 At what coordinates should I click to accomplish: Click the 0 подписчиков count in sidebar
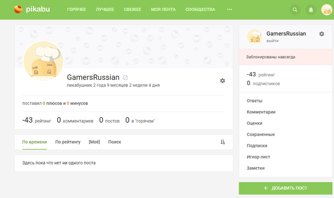[x=263, y=83]
